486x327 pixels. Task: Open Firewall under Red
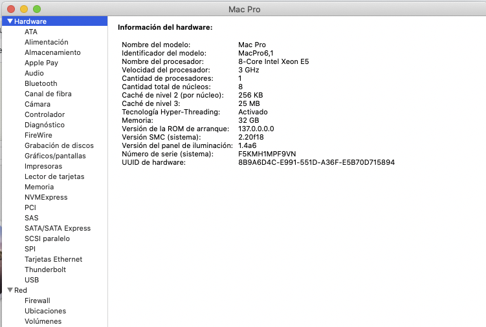pyautogui.click(x=38, y=301)
